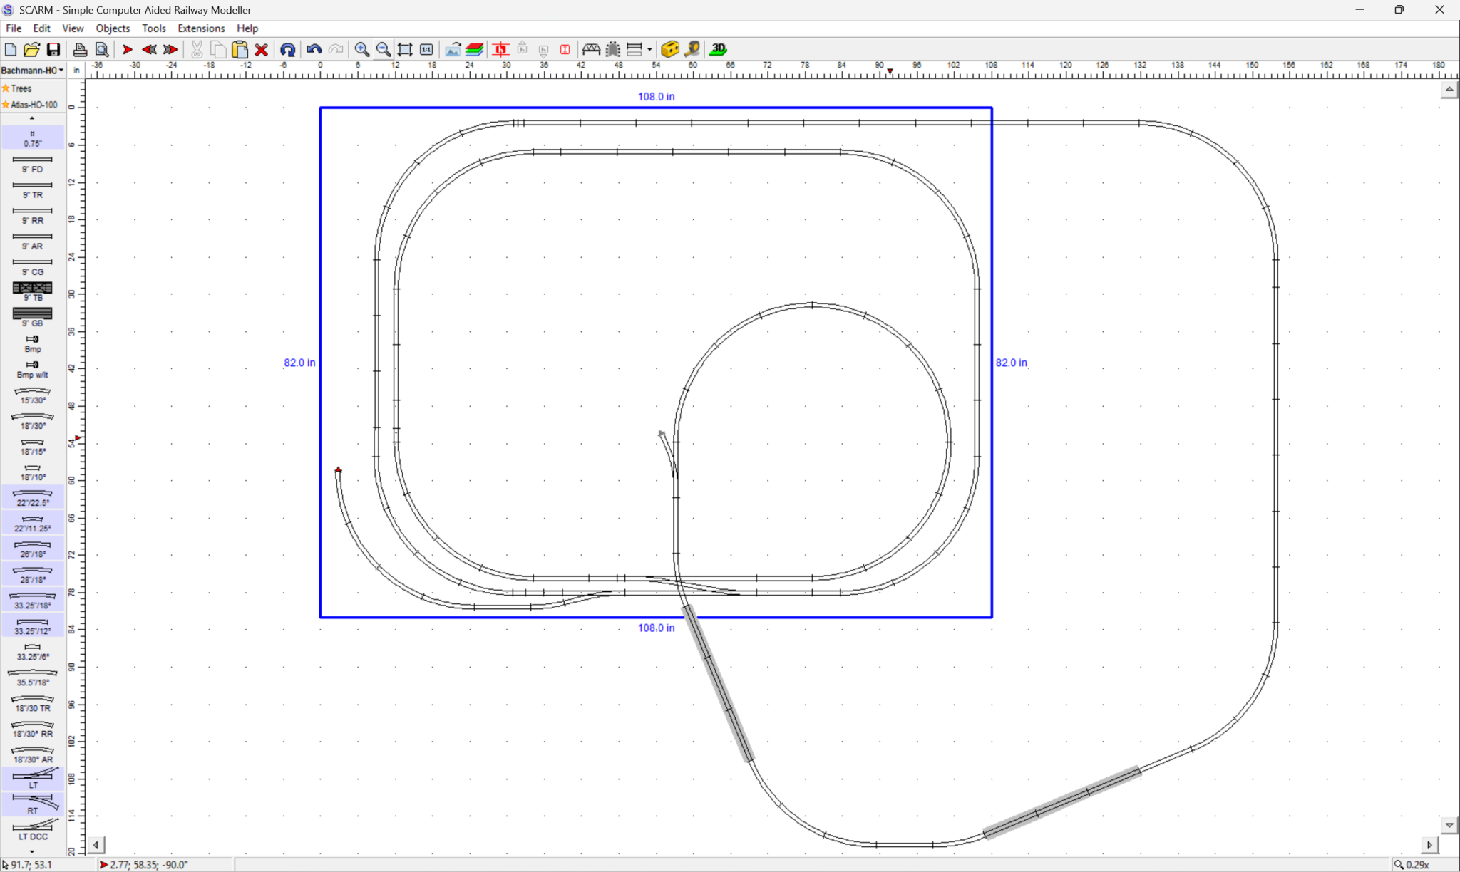Screen dimensions: 1460x872
Task: Select the 0.75" track piece
Action: [32, 138]
